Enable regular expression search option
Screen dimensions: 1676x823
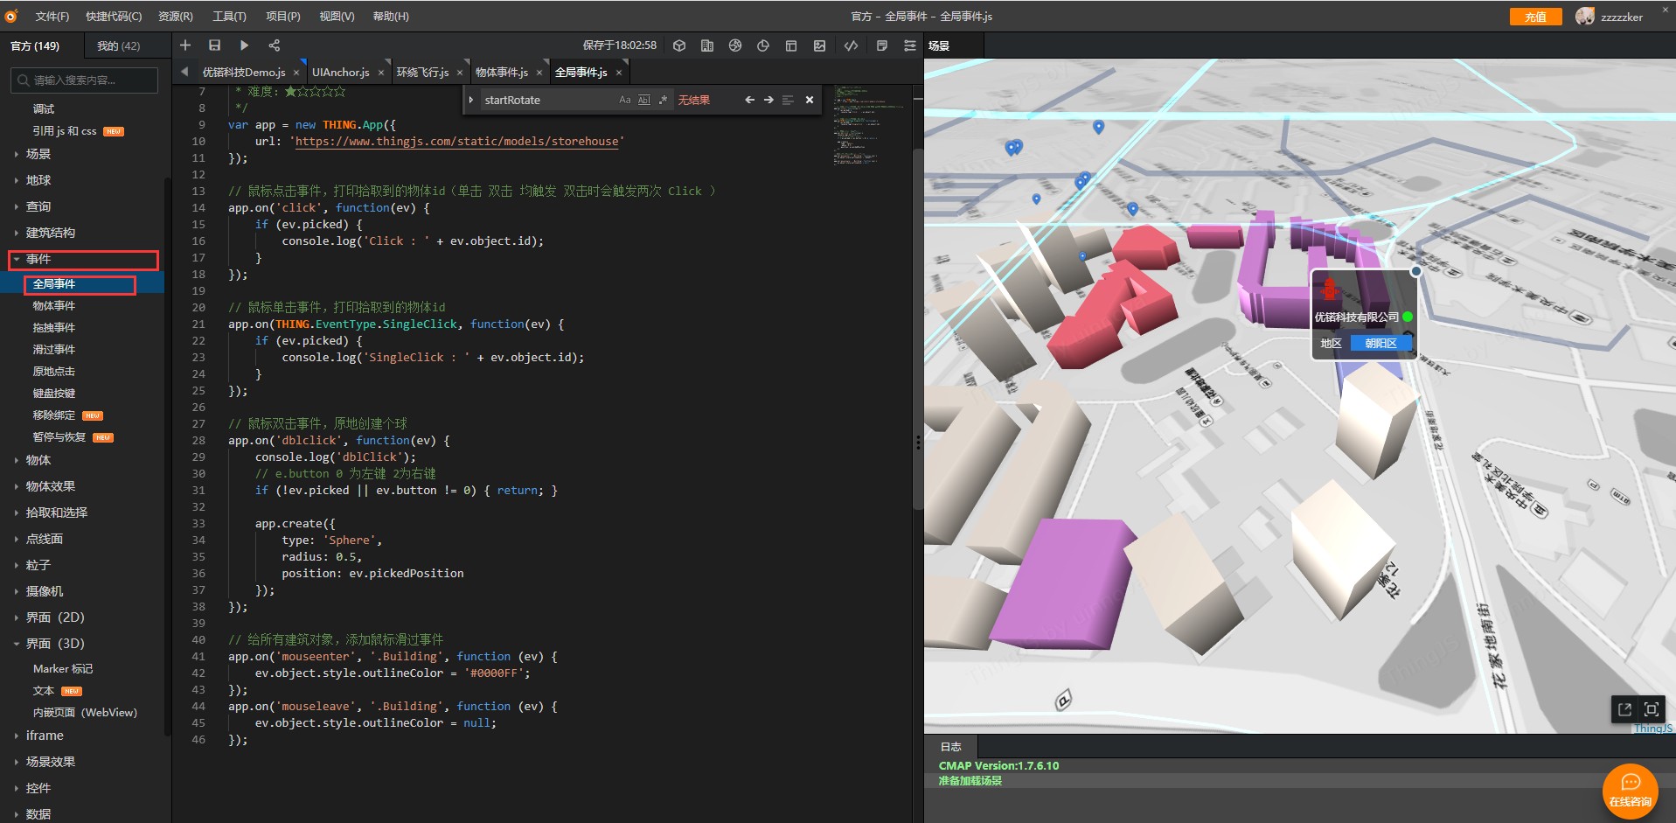coord(663,101)
